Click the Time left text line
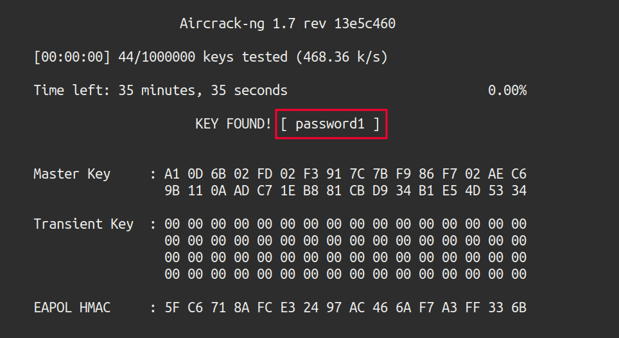This screenshot has height=338, width=619. 161,91
